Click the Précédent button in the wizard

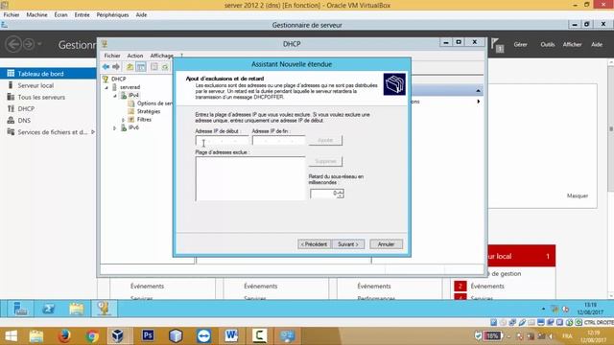314,244
